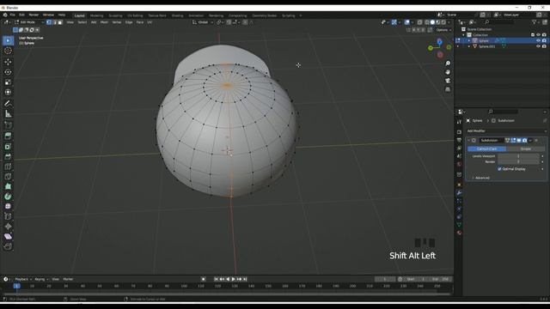Image resolution: width=550 pixels, height=309 pixels.
Task: Toggle the Optimal Display checkbox
Action: [499, 169]
